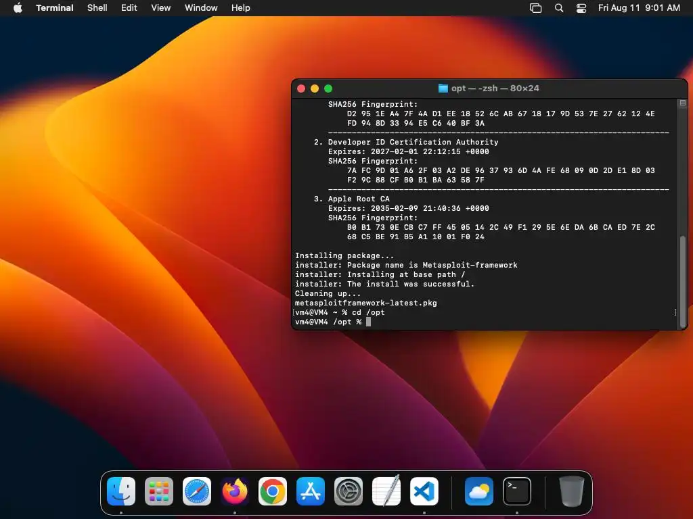
Task: Open the Edit menu
Action: (129, 7)
